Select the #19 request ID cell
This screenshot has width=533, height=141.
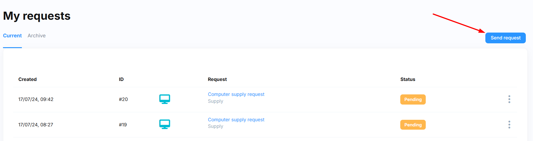(x=123, y=125)
